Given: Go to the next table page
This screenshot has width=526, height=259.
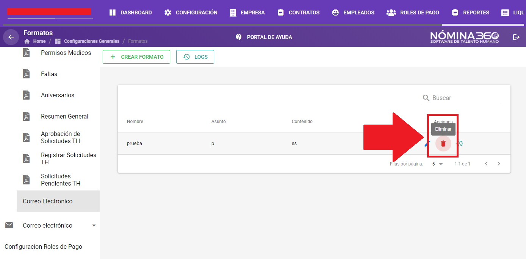Looking at the screenshot, I should pos(499,164).
